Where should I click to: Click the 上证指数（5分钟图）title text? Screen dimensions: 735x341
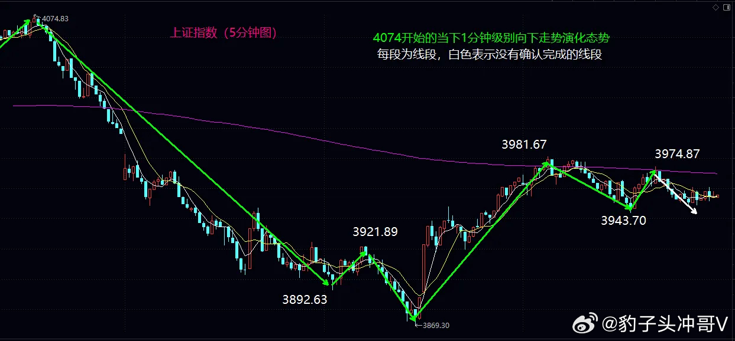point(224,33)
